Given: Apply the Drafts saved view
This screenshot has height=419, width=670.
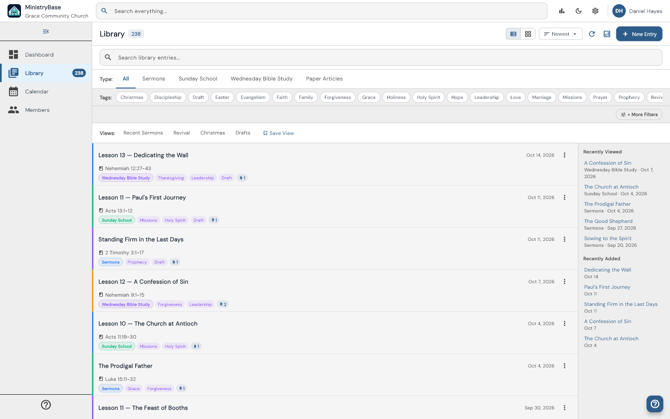Looking at the screenshot, I should pos(243,133).
